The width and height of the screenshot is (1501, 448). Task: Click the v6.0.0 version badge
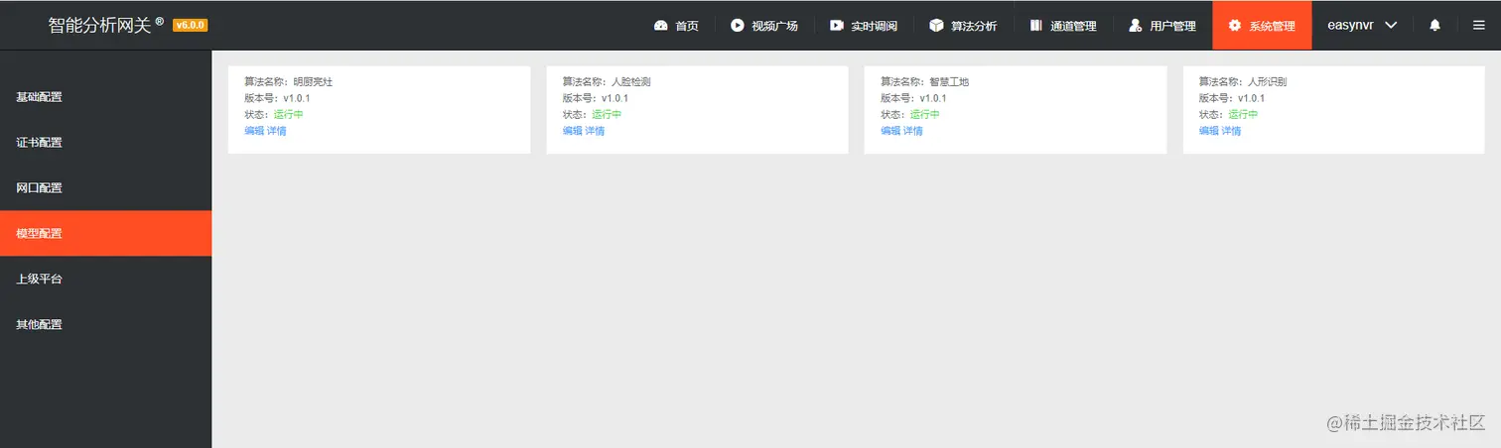pos(190,26)
